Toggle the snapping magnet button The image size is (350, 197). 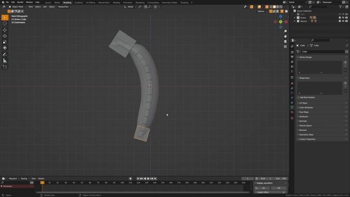click(x=146, y=7)
